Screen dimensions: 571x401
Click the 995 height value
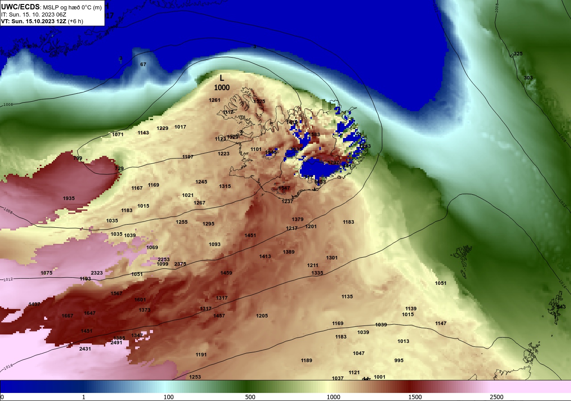click(x=399, y=360)
